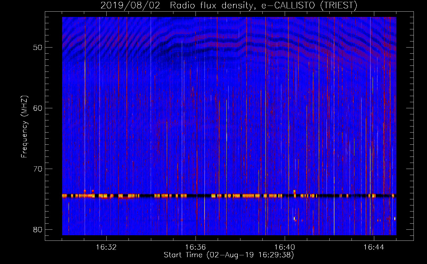The image size is (427, 264).
Task: Click the 16:32 time tick label
Action: [x=106, y=247]
